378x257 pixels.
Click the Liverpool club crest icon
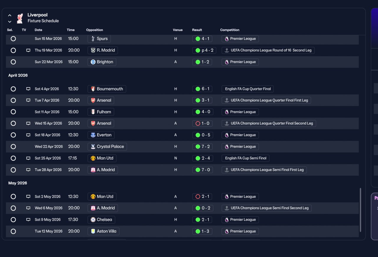[20, 18]
